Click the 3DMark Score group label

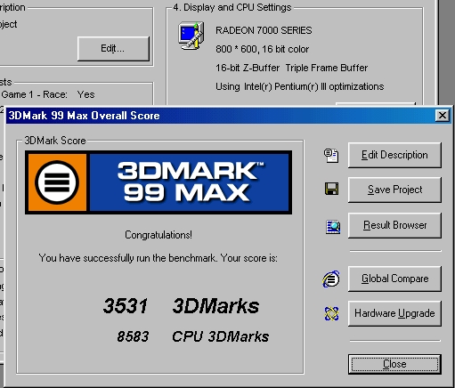(55, 141)
